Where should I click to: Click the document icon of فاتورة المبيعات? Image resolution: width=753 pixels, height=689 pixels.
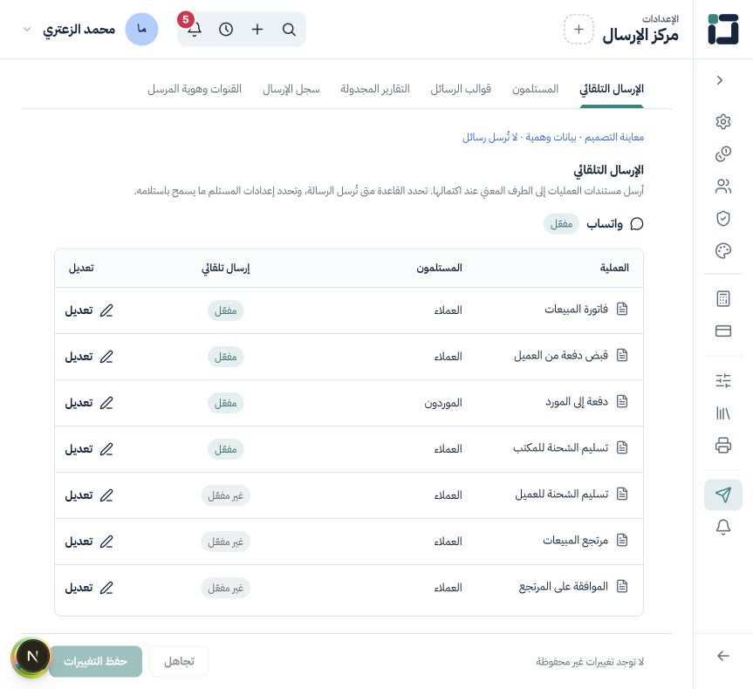click(x=622, y=310)
